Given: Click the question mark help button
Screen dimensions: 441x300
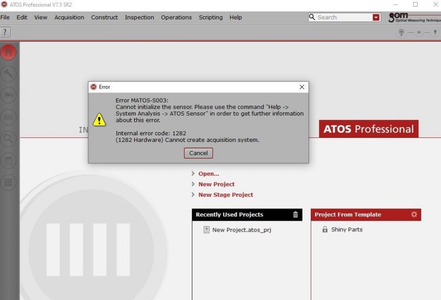Looking at the screenshot, I should (x=5, y=32).
